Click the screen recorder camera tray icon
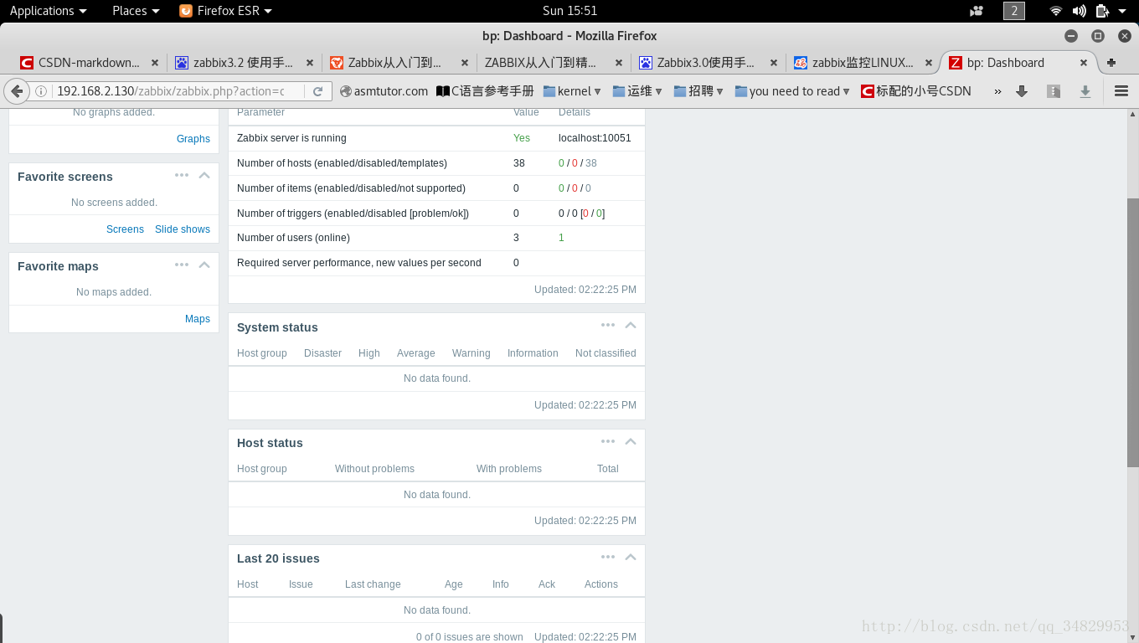This screenshot has height=643, width=1139. (x=977, y=11)
